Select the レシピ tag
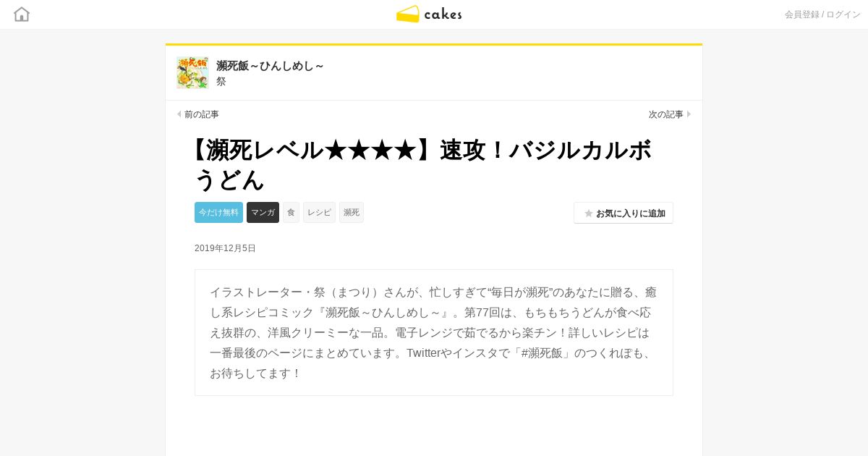Image resolution: width=868 pixels, height=456 pixels. click(319, 212)
